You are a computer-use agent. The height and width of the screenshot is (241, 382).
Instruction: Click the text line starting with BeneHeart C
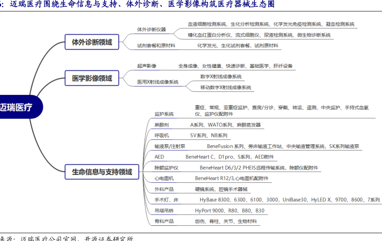tap(230, 157)
